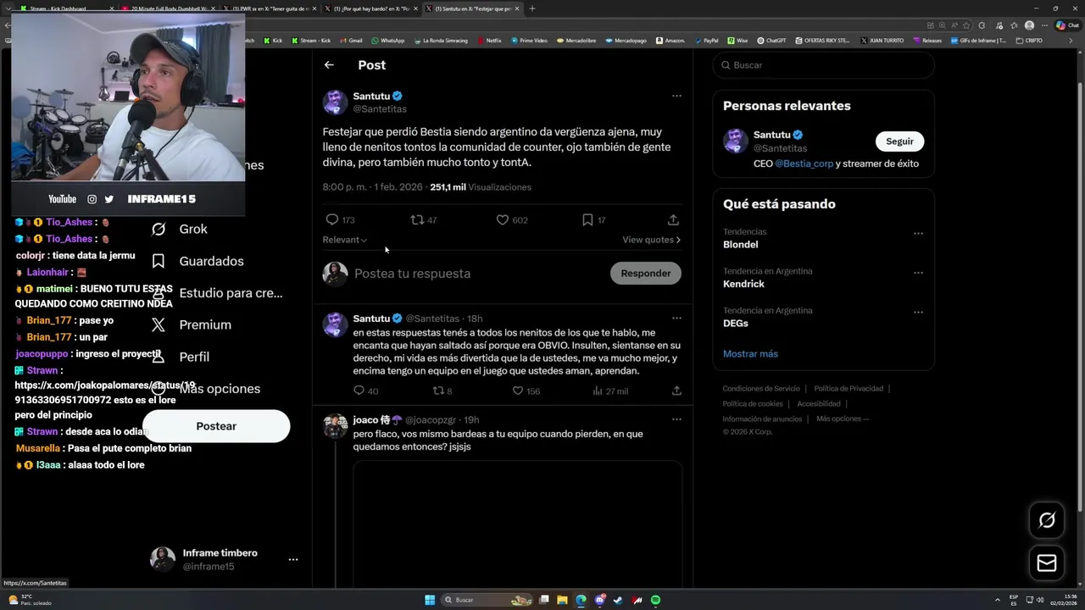Switch to the 20 Minute Full Body Dumbbell tab
This screenshot has height=610, width=1085.
(x=168, y=8)
